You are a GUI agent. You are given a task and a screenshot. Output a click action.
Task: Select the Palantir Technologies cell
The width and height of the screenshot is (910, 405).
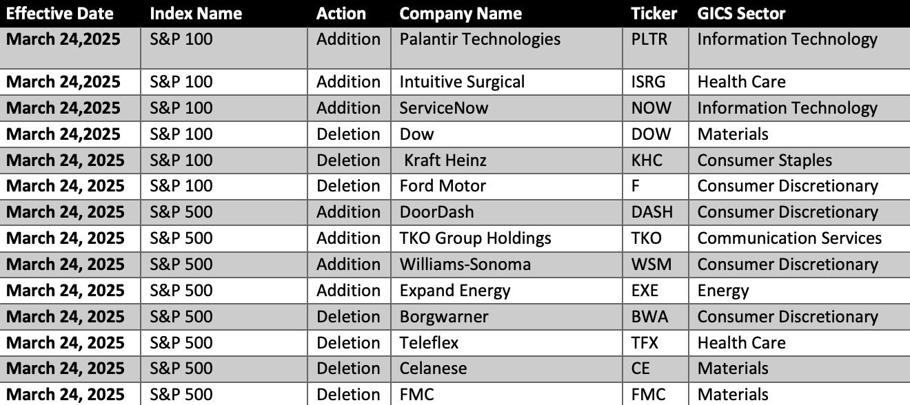506,48
